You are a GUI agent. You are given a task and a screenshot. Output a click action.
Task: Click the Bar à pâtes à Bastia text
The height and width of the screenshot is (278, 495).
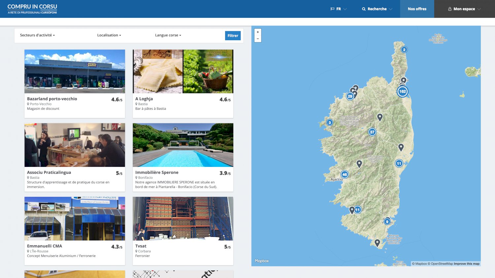[x=150, y=108]
